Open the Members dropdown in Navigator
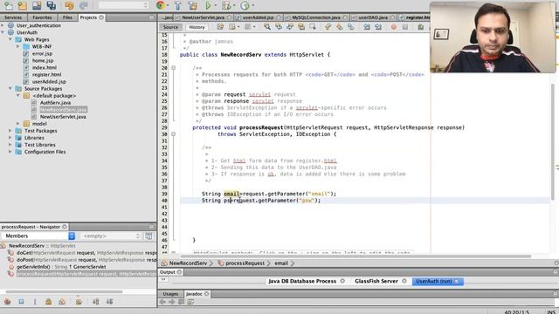 (x=38, y=235)
